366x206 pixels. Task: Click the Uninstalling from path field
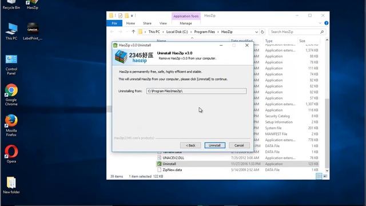pos(196,91)
